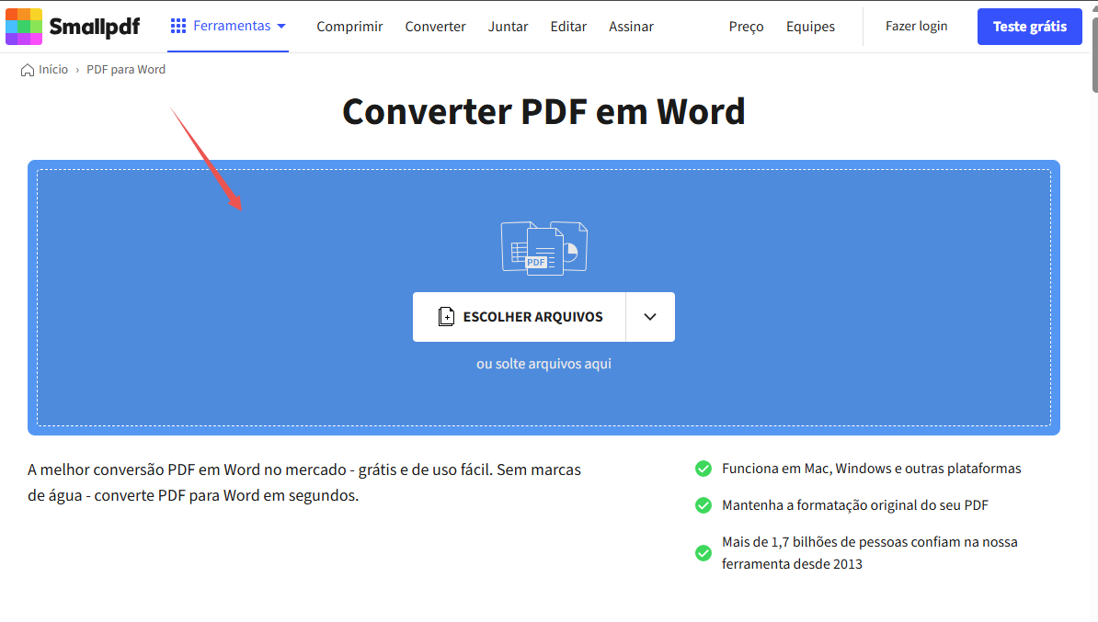Image resolution: width=1098 pixels, height=622 pixels.
Task: Open the Equipes link
Action: (810, 27)
